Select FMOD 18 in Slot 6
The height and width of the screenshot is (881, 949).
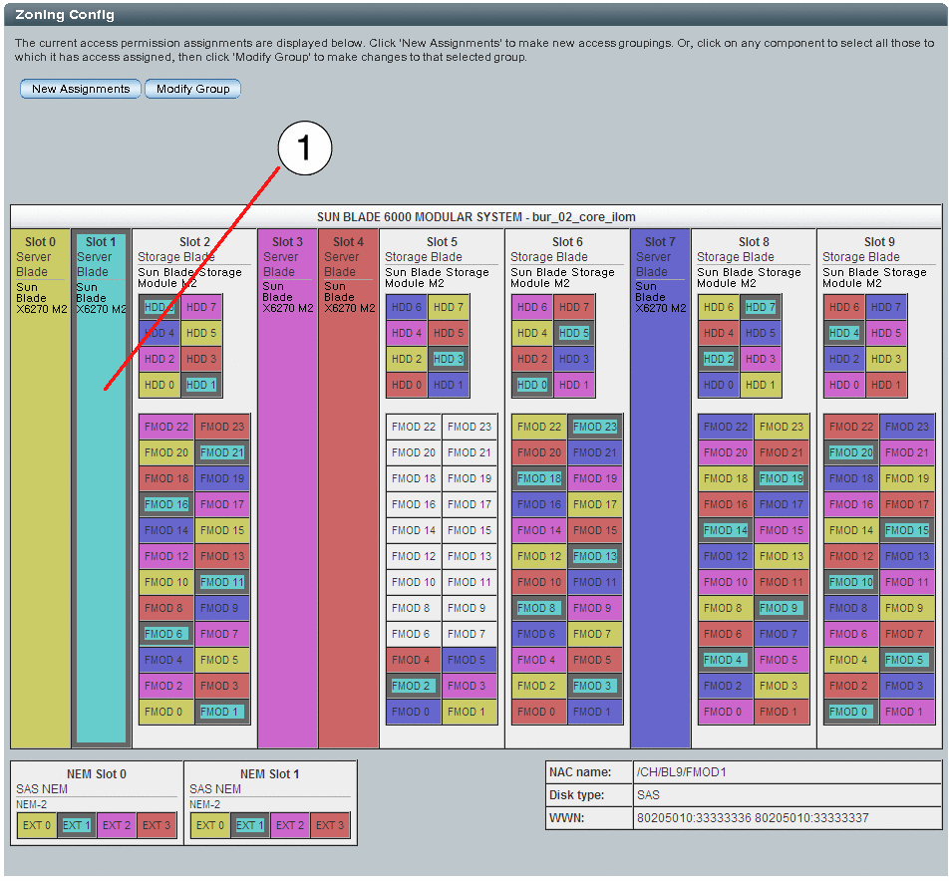point(539,478)
